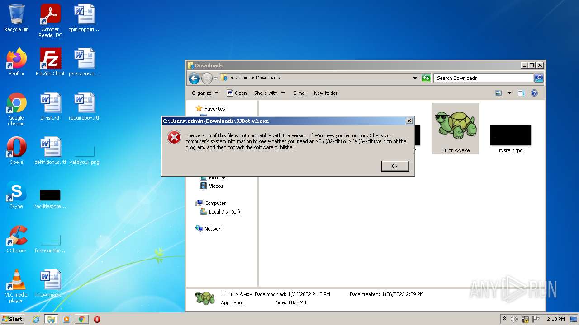This screenshot has width=579, height=325.
Task: Click New folder in the toolbar
Action: tap(326, 93)
